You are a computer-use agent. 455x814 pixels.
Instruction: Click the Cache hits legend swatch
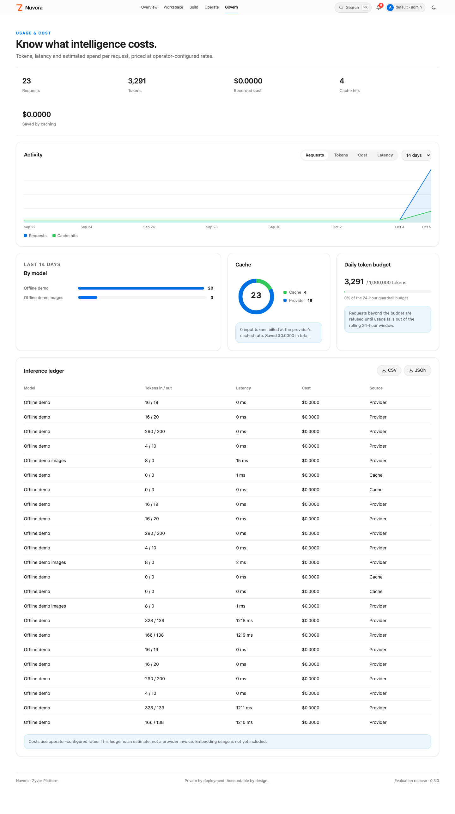(x=54, y=236)
